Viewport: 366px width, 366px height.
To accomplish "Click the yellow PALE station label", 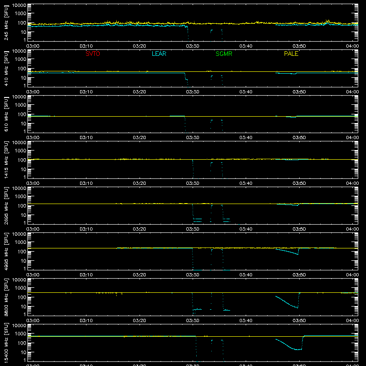I will tap(291, 54).
